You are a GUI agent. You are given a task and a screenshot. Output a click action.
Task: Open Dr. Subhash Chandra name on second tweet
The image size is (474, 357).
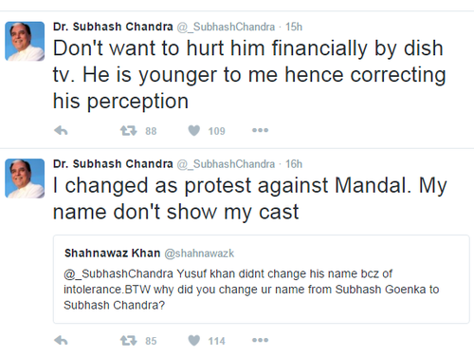coord(113,164)
